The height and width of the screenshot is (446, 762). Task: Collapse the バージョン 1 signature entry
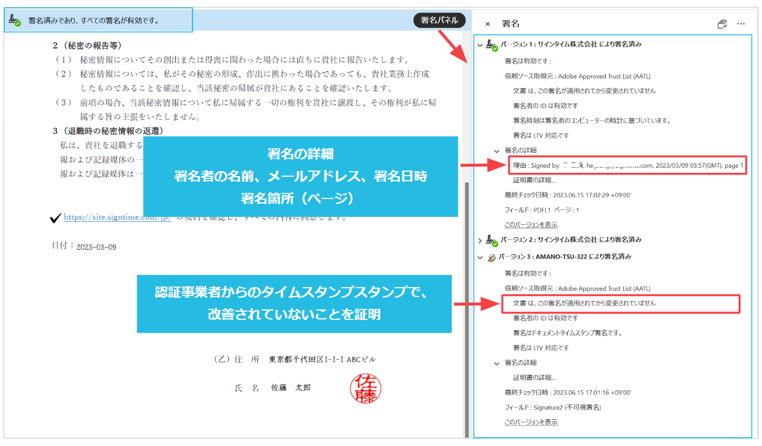coord(480,45)
